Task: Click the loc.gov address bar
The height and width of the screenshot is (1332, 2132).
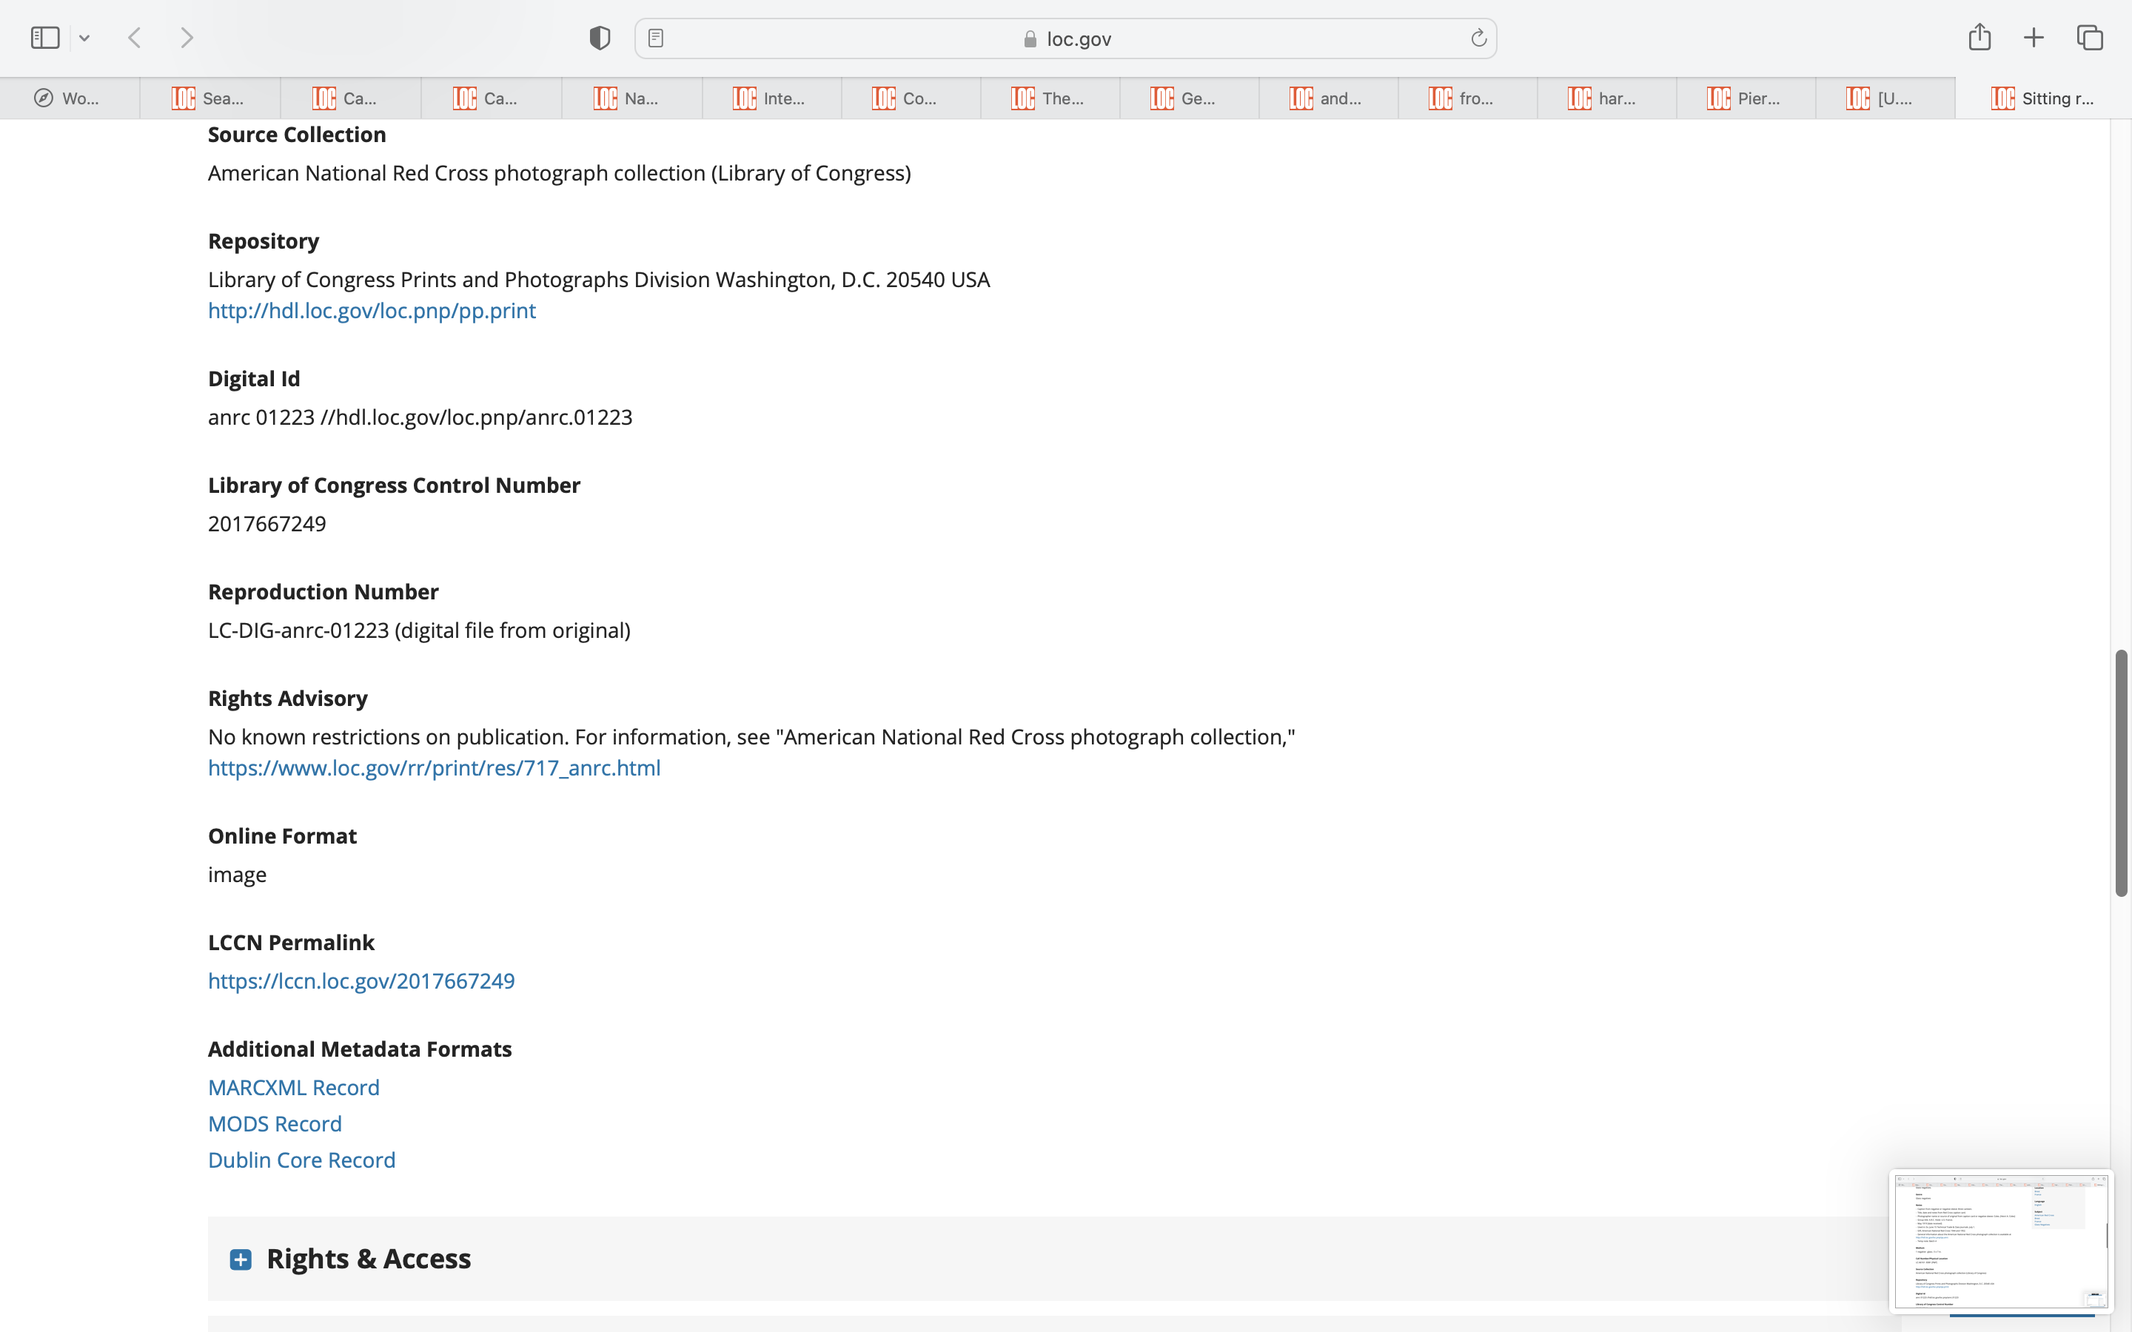Action: coord(1066,38)
